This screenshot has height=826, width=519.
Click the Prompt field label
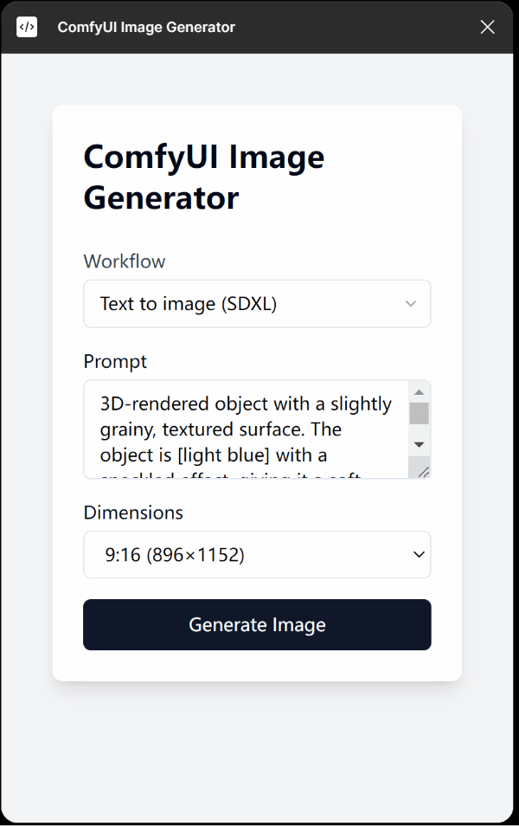tap(115, 362)
